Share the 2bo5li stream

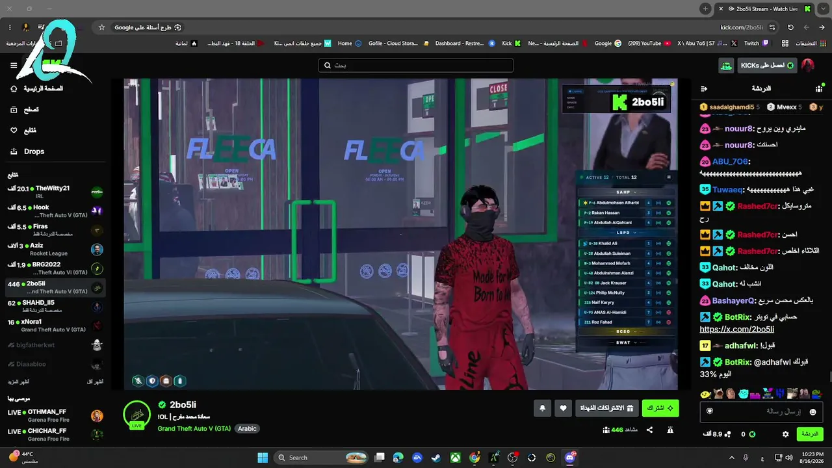pyautogui.click(x=649, y=430)
